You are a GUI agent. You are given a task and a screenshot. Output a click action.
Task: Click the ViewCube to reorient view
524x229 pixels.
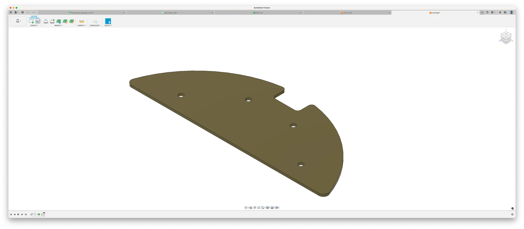click(x=506, y=37)
